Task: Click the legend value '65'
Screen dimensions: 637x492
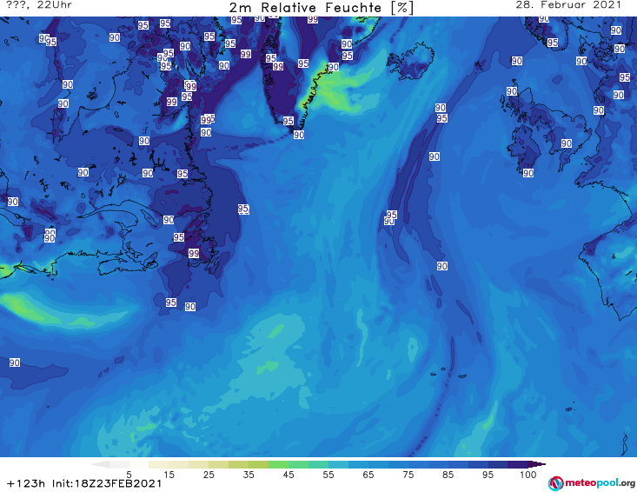Action: click(x=368, y=475)
